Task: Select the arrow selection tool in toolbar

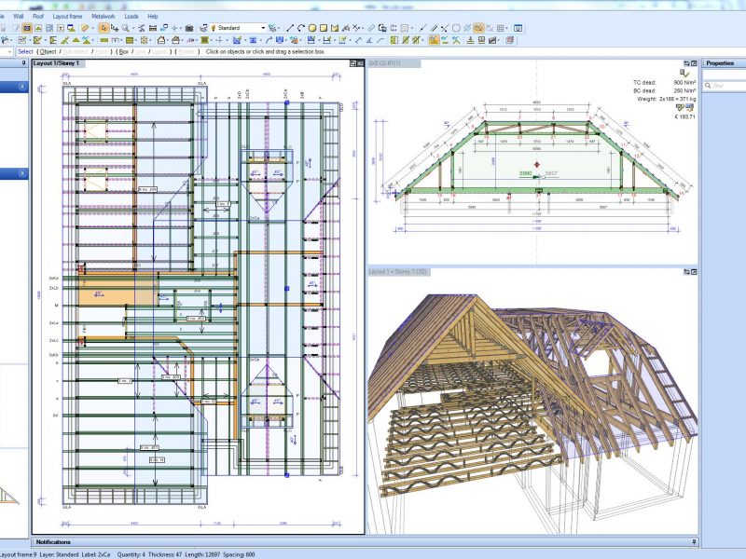Action: tap(104, 28)
